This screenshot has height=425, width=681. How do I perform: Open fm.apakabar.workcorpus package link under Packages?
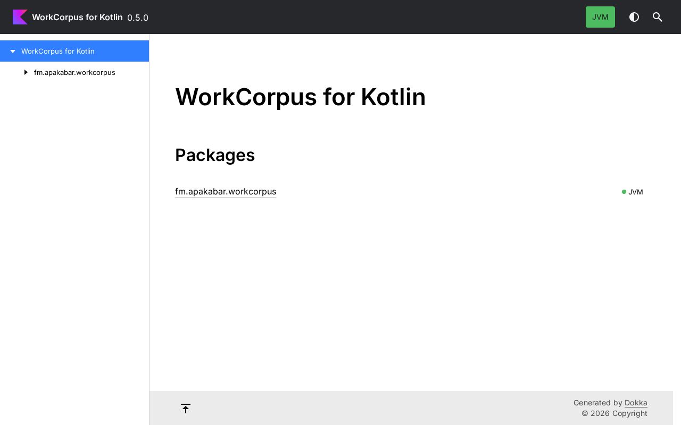point(226,191)
